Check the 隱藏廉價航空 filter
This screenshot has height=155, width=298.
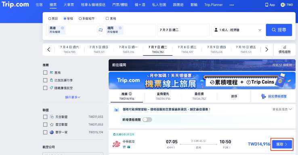45,88
